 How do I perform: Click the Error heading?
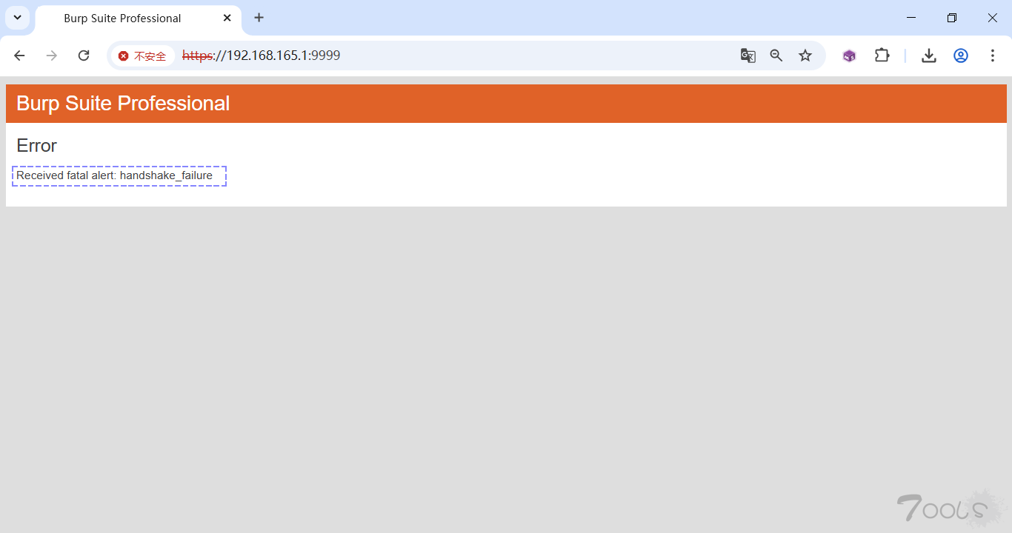pos(36,146)
